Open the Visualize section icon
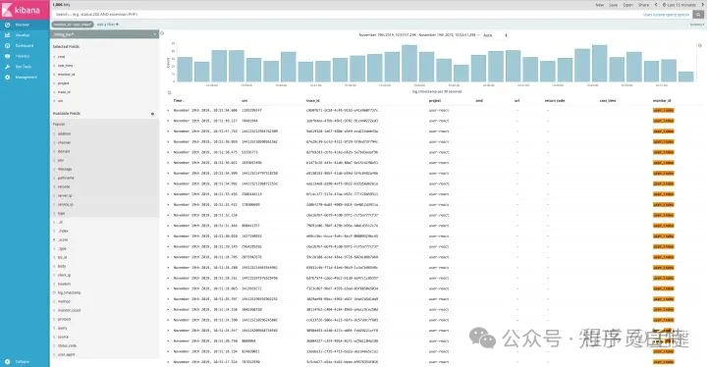This screenshot has width=707, height=367. coord(8,35)
